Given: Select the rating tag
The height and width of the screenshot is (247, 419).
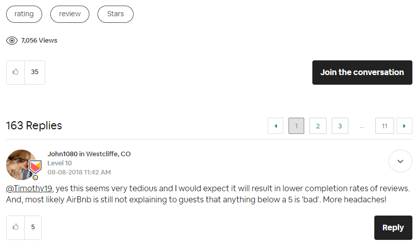Looking at the screenshot, I should coord(24,14).
